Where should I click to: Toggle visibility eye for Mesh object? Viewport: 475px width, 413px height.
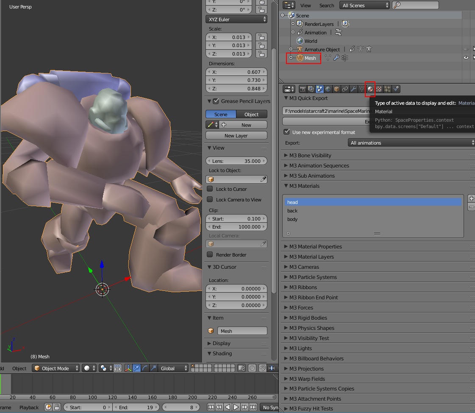coord(466,58)
